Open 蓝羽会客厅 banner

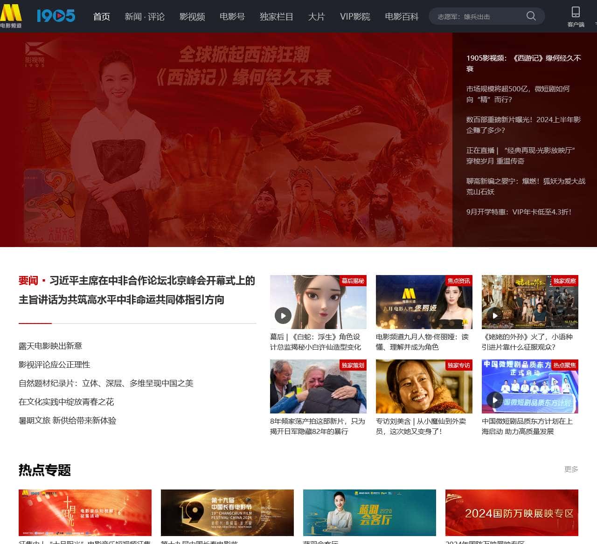pos(369,513)
